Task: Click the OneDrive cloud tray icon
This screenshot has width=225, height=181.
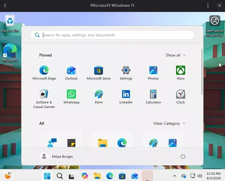Action: tap(184, 176)
